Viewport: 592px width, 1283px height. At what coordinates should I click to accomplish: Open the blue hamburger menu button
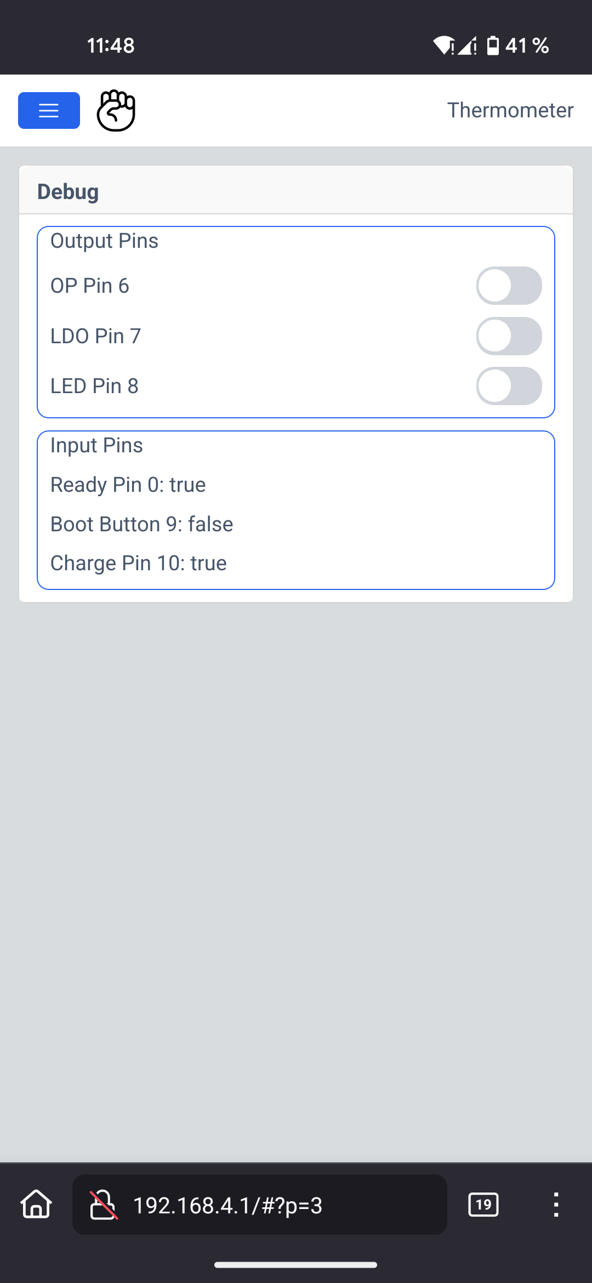(49, 110)
